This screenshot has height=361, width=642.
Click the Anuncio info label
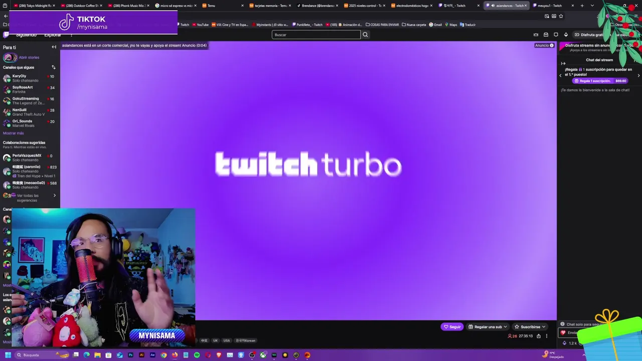point(544,46)
